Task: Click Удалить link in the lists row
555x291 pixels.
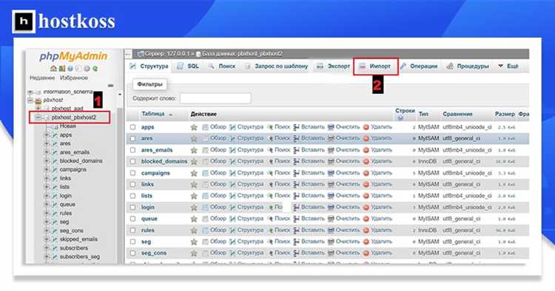Action: (381, 196)
